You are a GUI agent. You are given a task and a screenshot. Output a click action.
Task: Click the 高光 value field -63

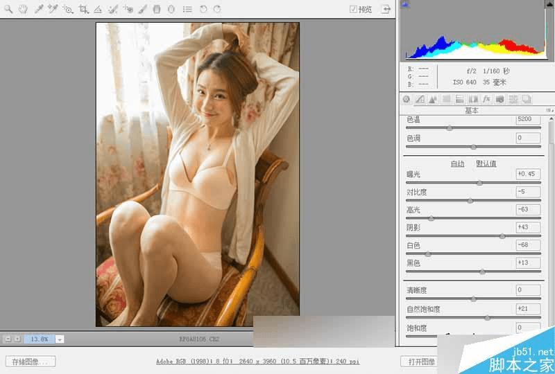coord(528,209)
